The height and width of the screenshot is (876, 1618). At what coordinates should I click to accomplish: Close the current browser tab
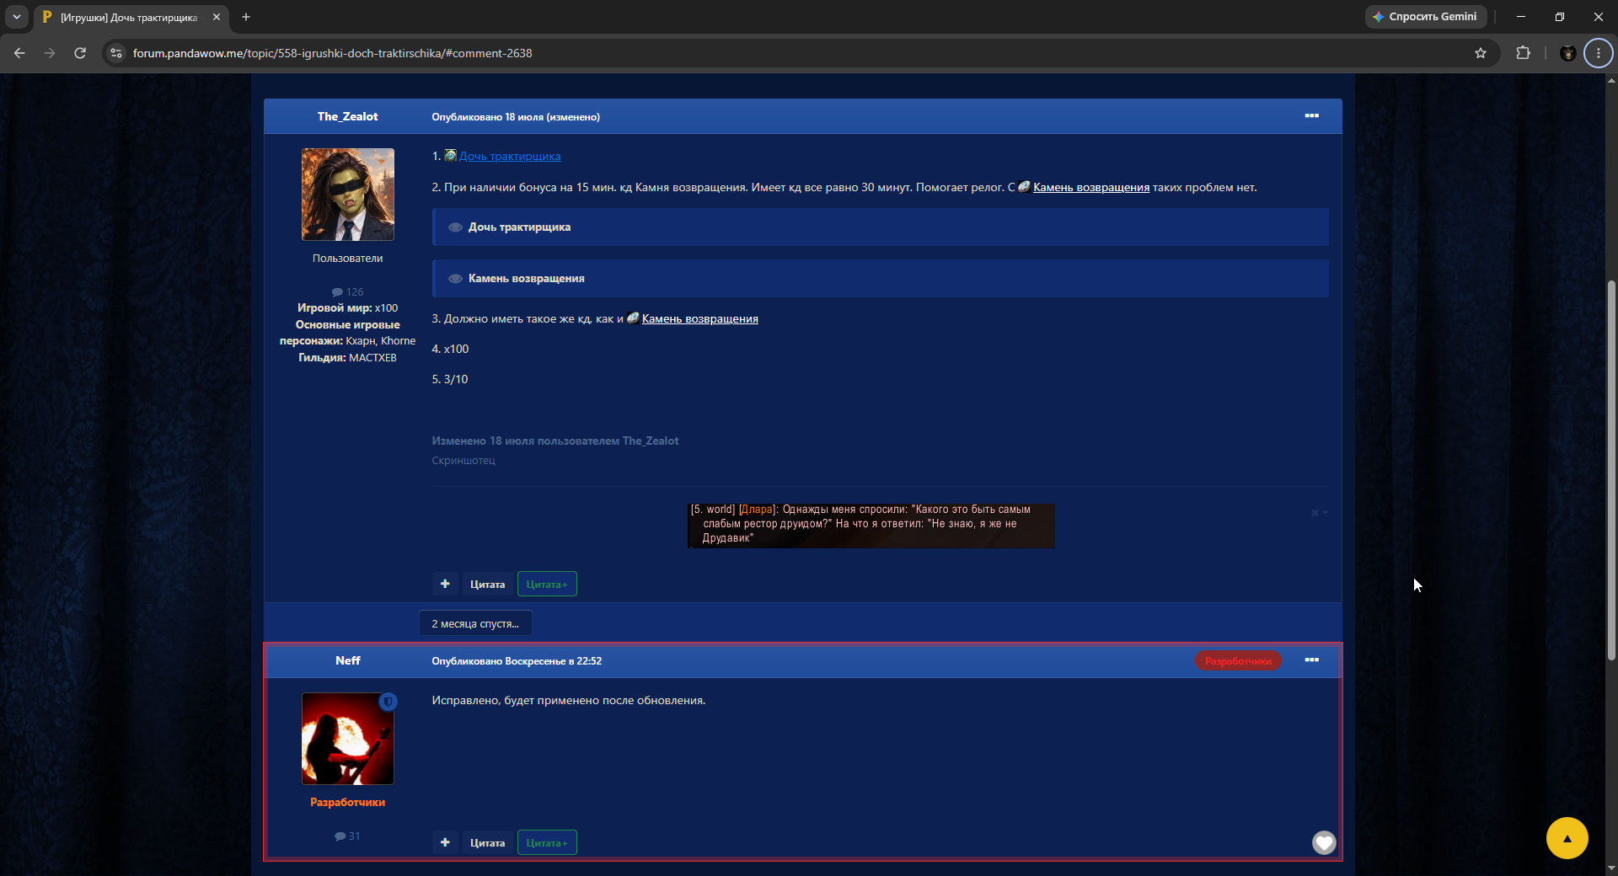click(x=217, y=17)
